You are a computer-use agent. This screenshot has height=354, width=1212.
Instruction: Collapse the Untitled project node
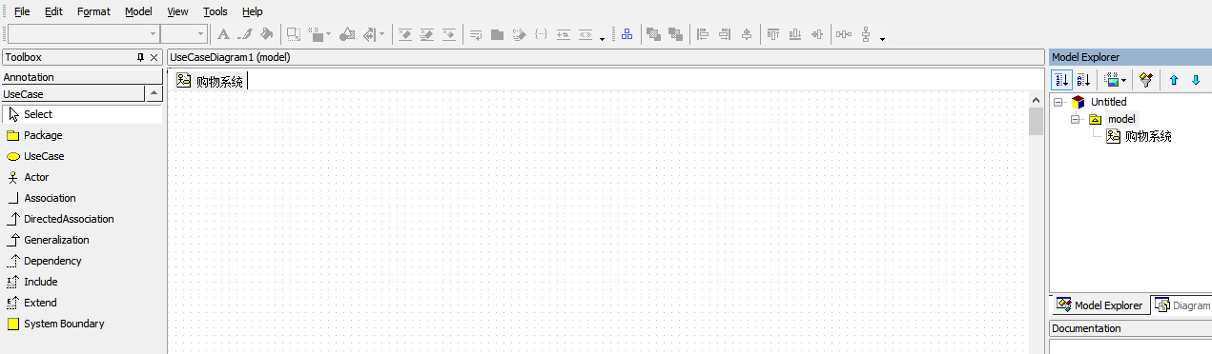tap(1058, 102)
